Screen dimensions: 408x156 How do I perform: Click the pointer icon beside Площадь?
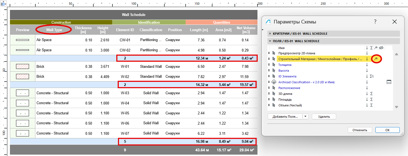[x=274, y=99]
